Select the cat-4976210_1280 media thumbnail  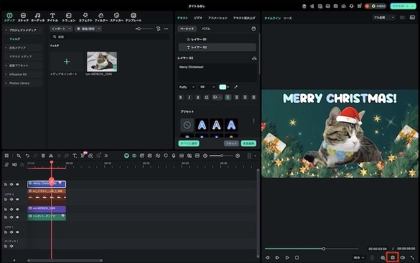pyautogui.click(x=102, y=62)
